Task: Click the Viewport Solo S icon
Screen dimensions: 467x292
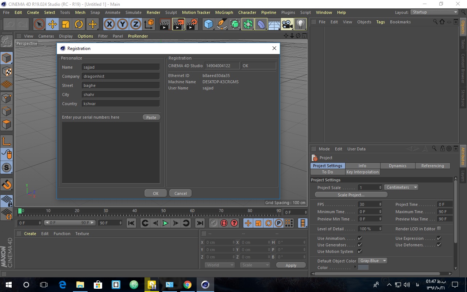Action: 7,168
